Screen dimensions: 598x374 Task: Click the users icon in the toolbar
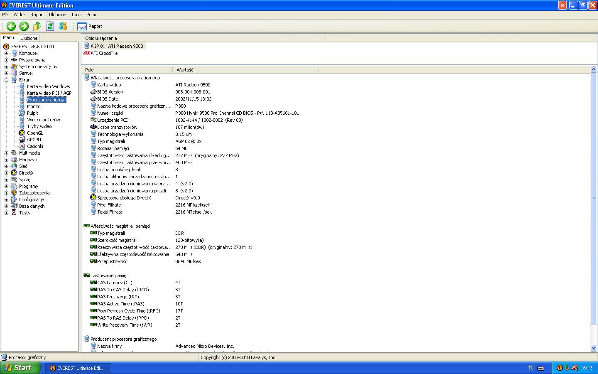(x=63, y=26)
